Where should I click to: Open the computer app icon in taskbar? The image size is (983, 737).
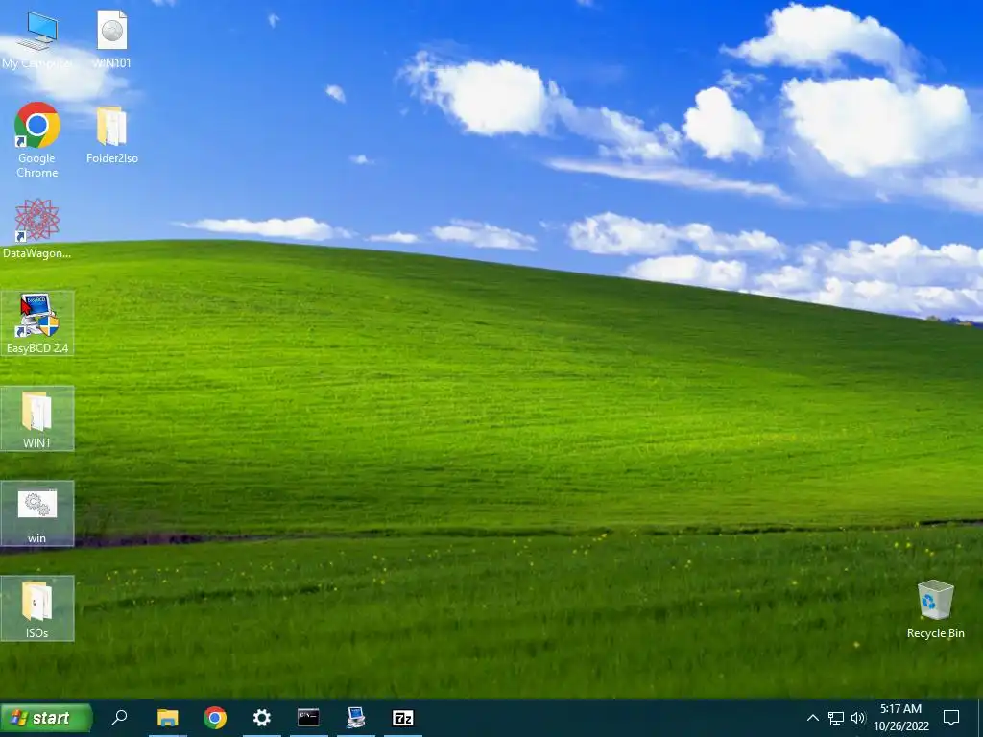coord(355,718)
